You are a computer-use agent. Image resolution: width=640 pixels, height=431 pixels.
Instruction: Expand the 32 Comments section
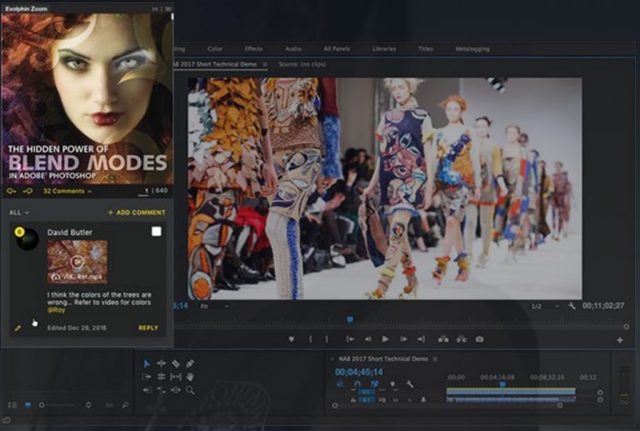pos(67,191)
